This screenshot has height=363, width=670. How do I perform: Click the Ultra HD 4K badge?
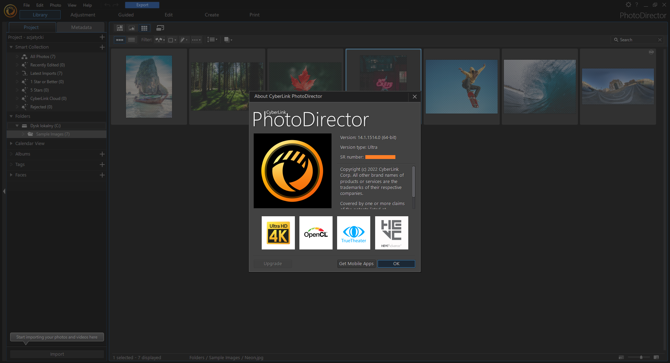click(278, 233)
